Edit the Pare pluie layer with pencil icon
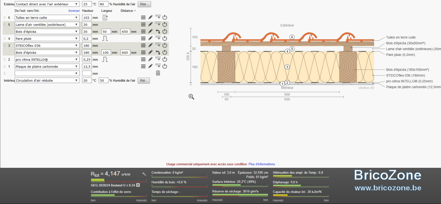The width and height of the screenshot is (441, 204). click(x=150, y=38)
